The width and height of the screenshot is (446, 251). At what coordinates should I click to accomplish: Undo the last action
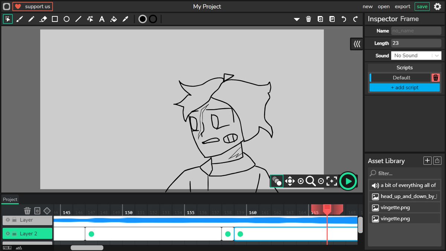[344, 19]
